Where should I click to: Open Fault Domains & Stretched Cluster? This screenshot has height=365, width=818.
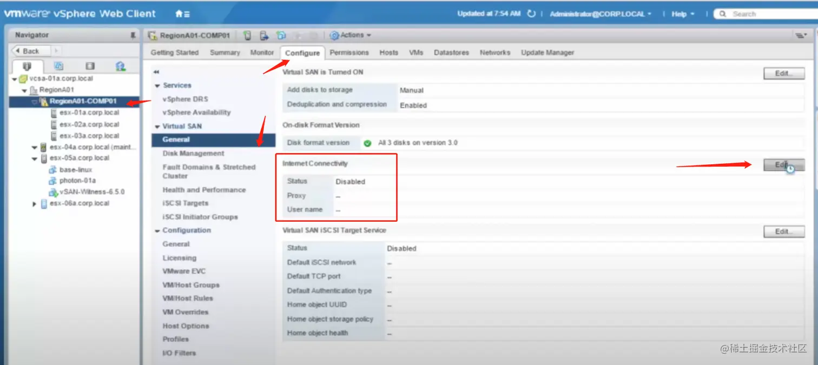(x=209, y=171)
